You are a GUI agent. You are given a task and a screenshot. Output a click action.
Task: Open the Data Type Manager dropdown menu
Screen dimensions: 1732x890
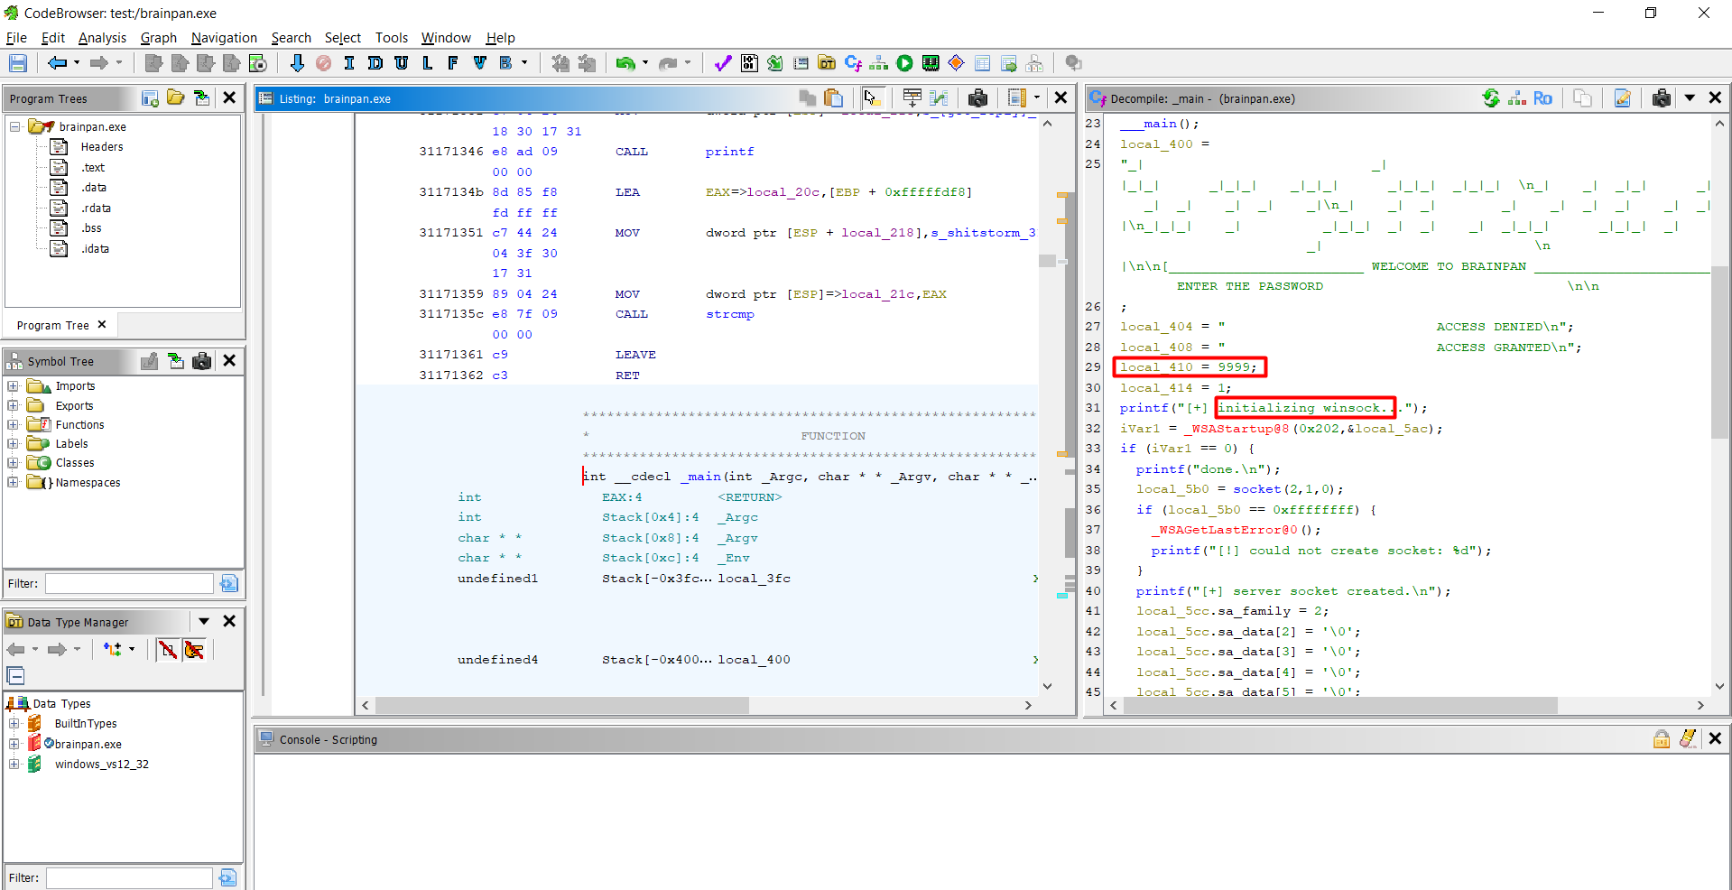click(204, 622)
